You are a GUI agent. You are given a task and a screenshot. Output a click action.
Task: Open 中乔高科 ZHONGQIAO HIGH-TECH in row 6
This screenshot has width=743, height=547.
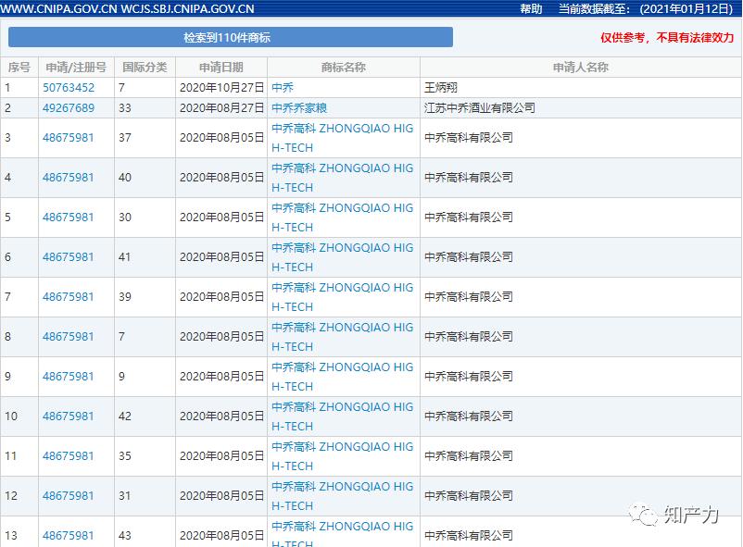[342, 257]
